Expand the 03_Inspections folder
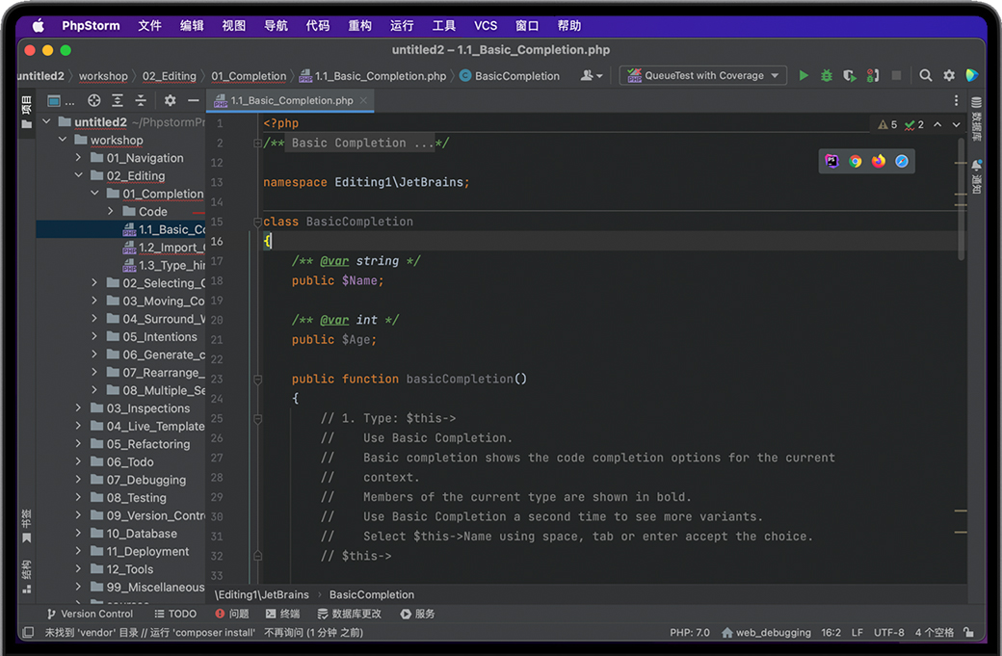The image size is (1002, 656). 79,408
